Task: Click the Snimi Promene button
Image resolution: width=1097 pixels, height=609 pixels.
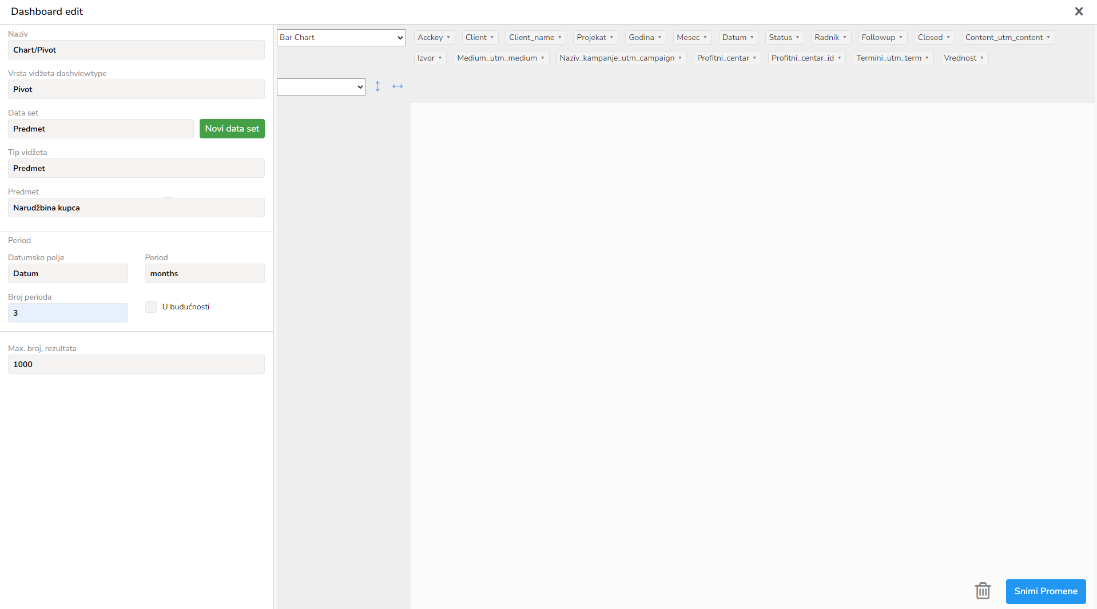Action: point(1046,591)
